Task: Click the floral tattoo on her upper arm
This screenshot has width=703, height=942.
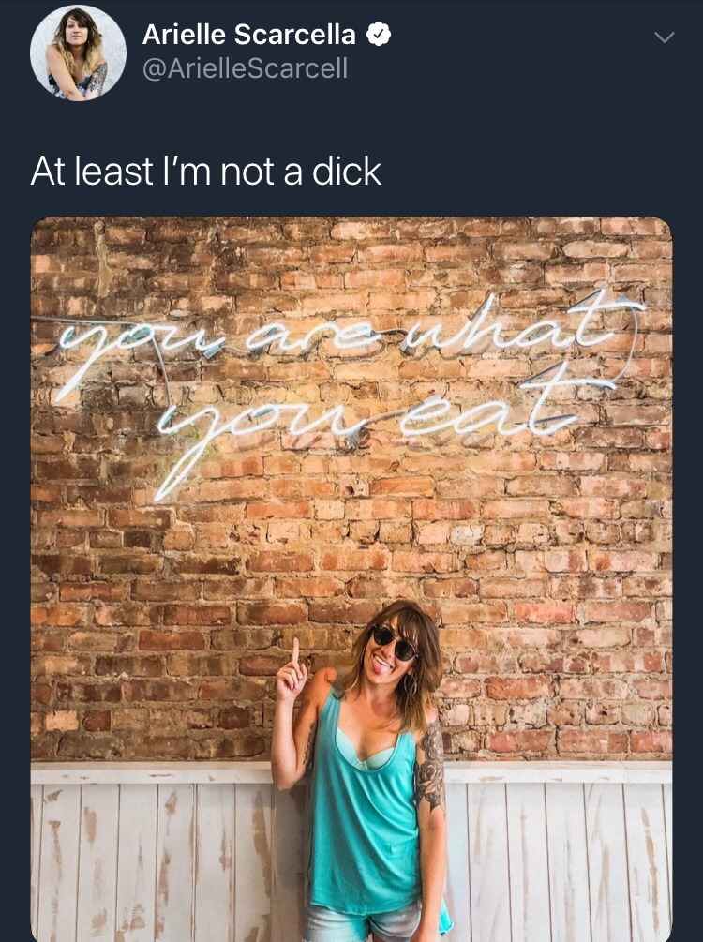Action: click(431, 766)
